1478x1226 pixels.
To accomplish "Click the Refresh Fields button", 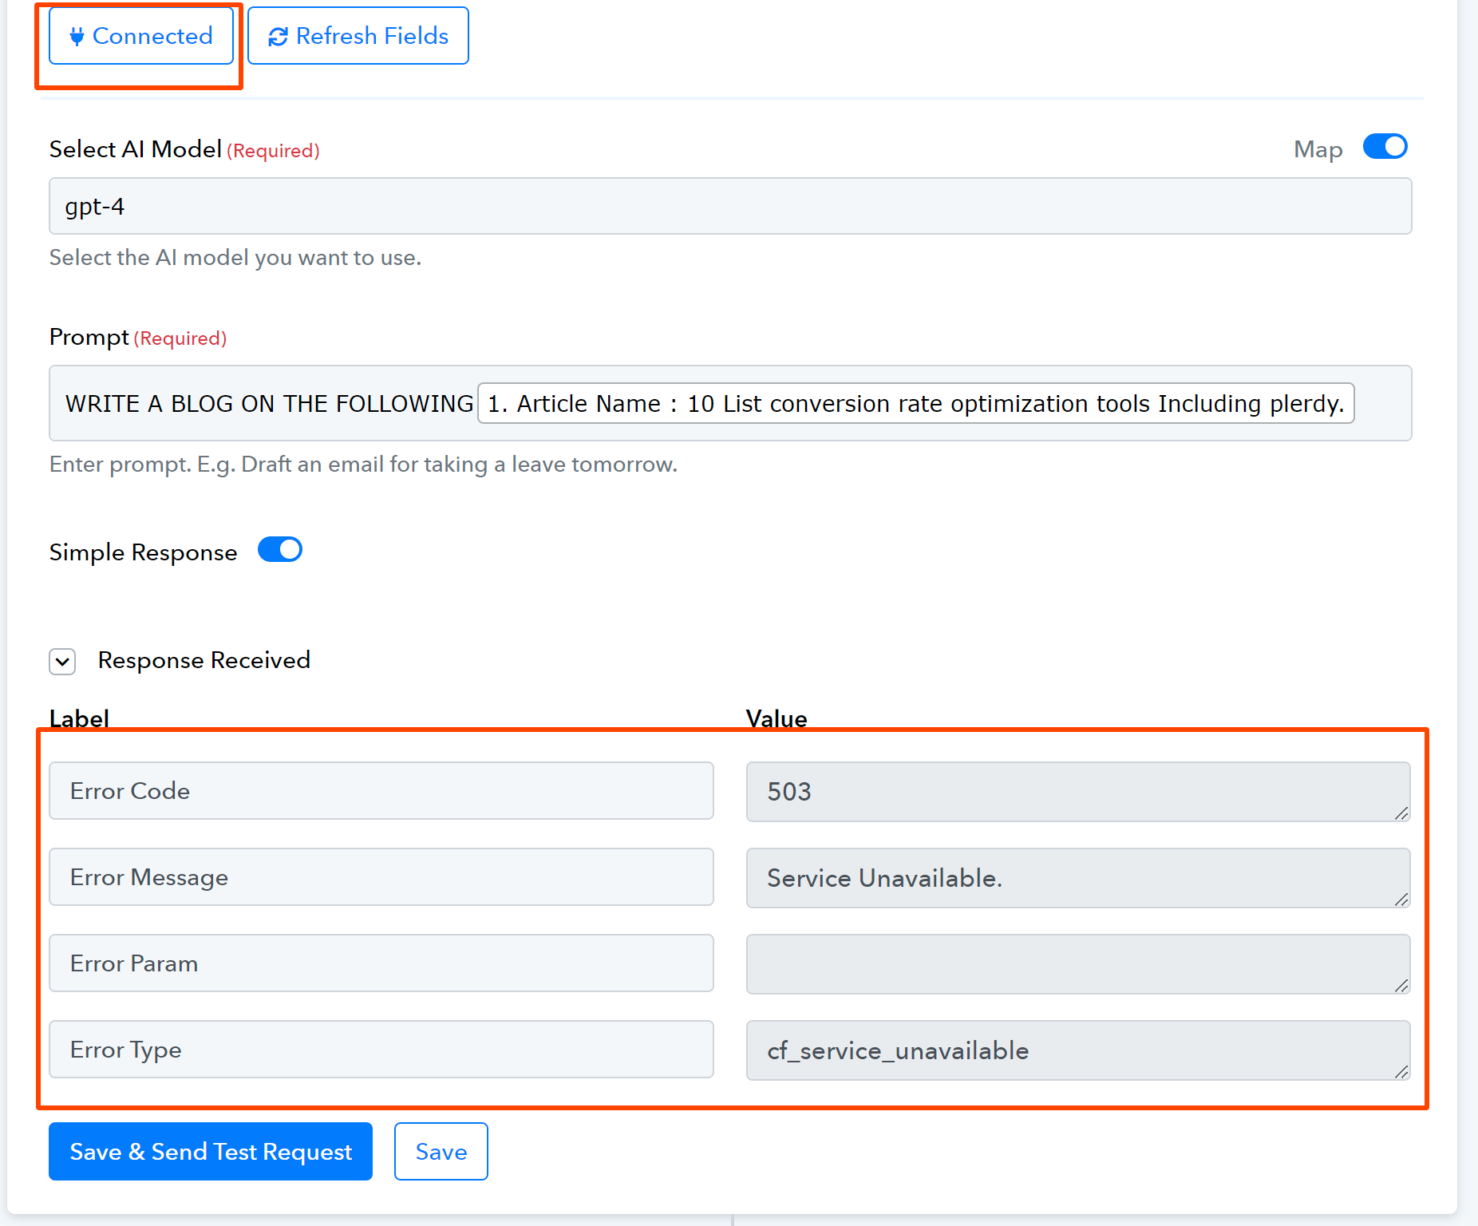I will pos(358,36).
